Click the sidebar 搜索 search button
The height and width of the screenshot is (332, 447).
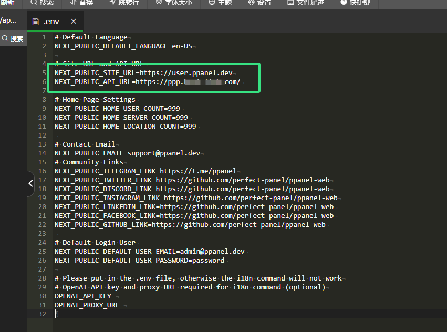(13, 38)
